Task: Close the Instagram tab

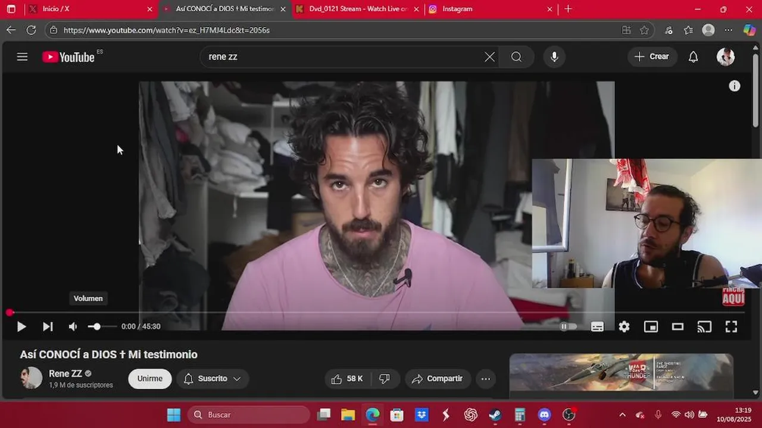Action: (x=549, y=9)
